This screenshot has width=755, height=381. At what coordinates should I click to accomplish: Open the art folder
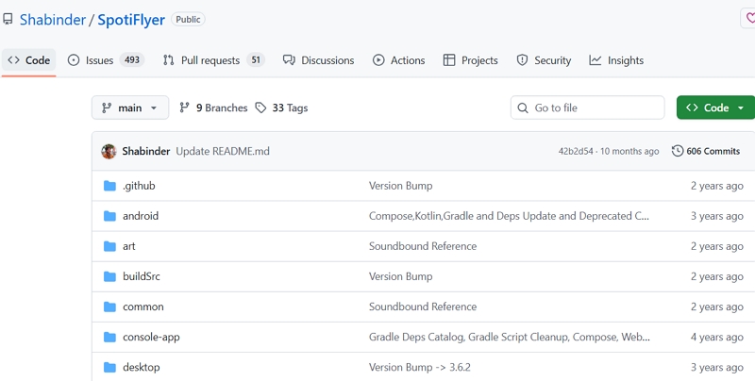(129, 246)
